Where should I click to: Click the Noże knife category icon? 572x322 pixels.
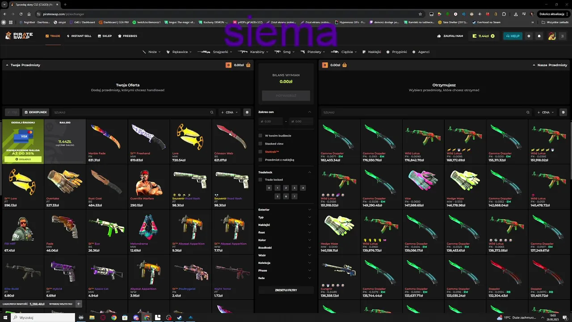click(144, 52)
